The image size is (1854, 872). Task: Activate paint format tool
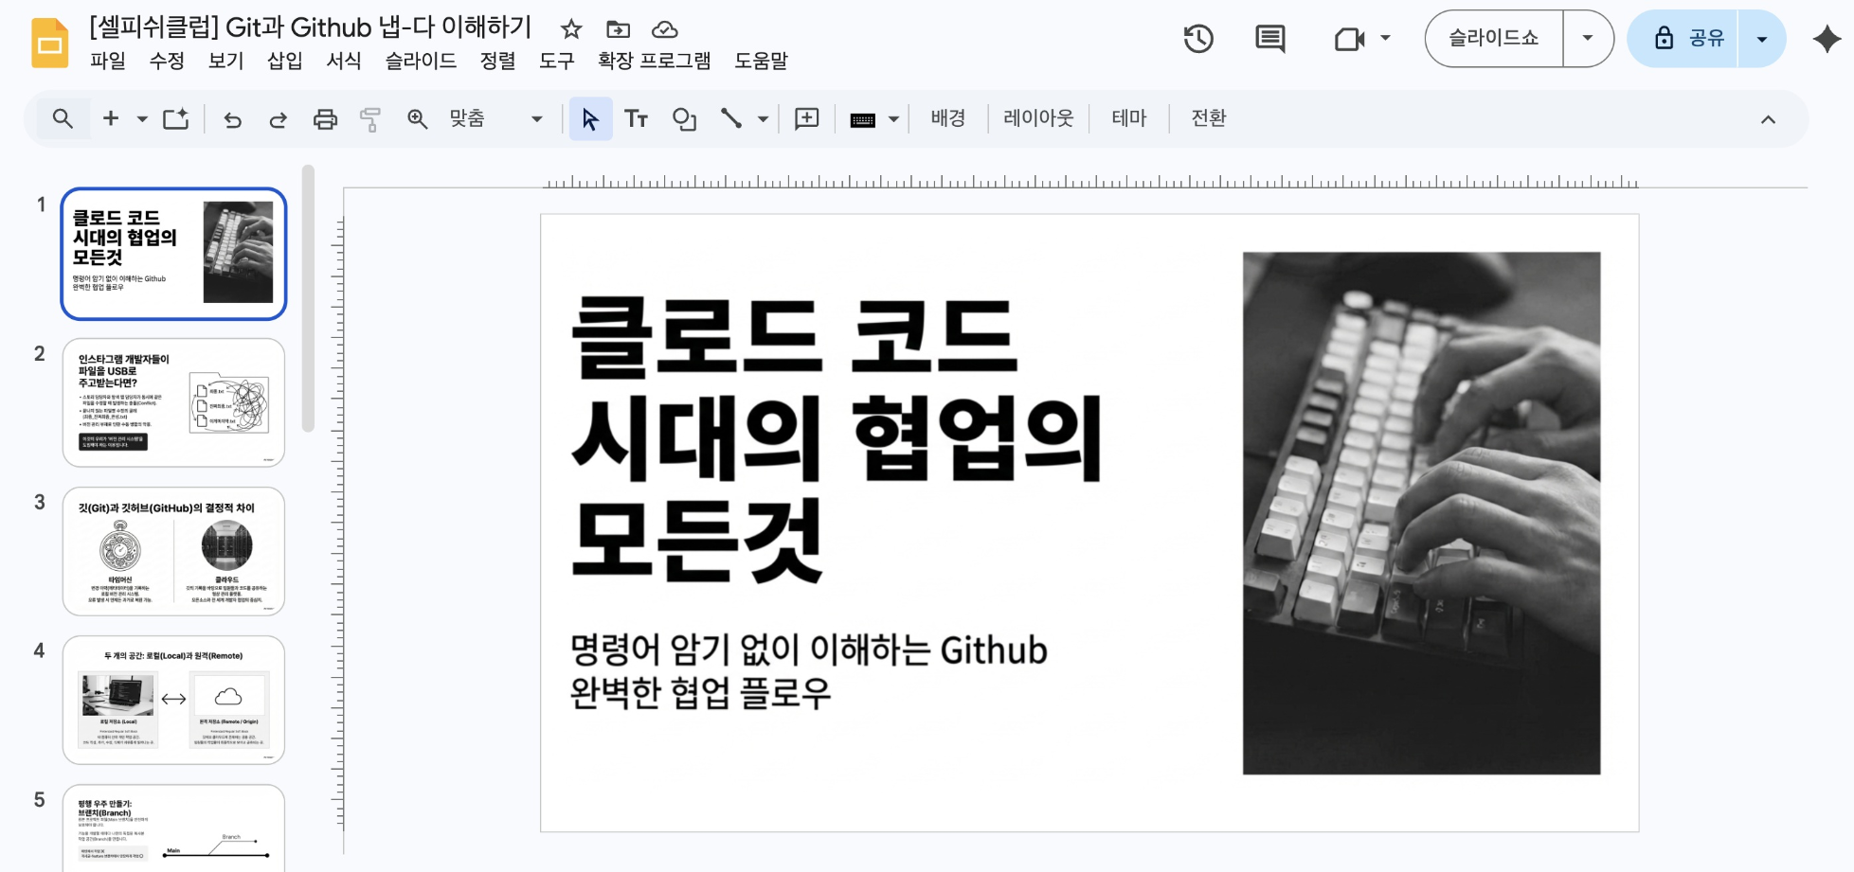point(370,119)
